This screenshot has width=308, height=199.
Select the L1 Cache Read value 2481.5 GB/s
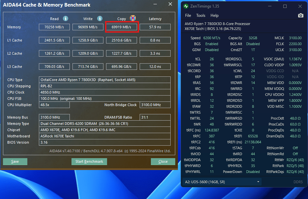pos(54,40)
